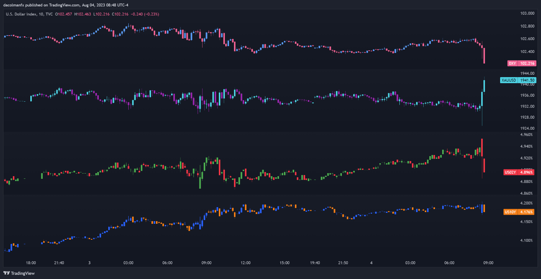Click the 21:40 time axis label
The height and width of the screenshot is (279, 541).
(59, 263)
